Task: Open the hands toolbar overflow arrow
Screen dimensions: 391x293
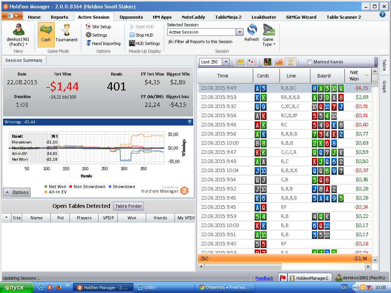Action: pyautogui.click(x=376, y=62)
